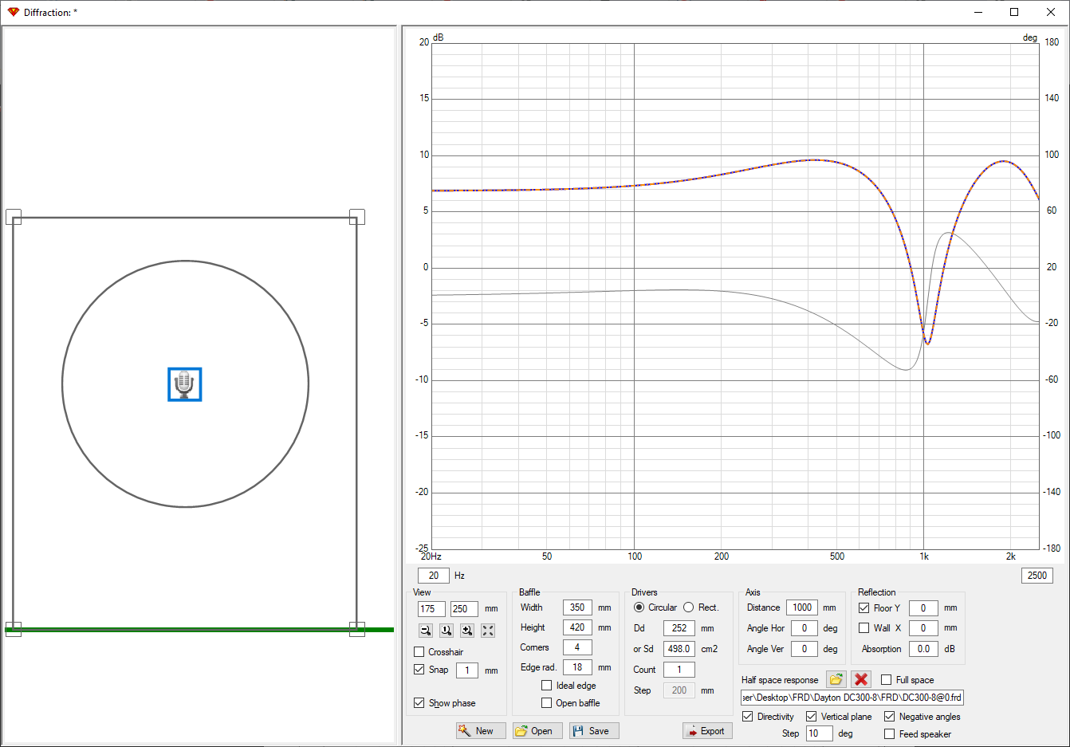1070x747 pixels.
Task: Click the zoom out magnifier icon
Action: click(x=426, y=631)
